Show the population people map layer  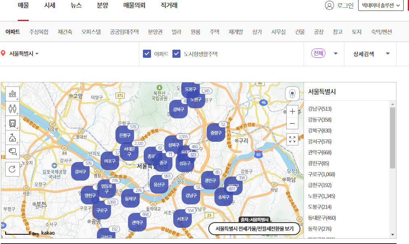13,108
